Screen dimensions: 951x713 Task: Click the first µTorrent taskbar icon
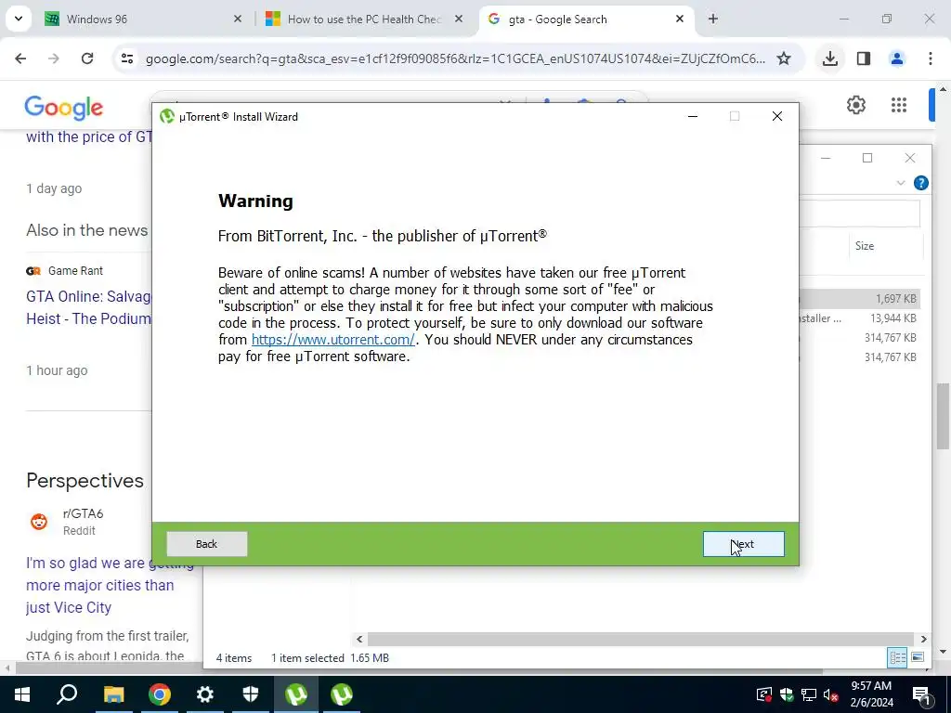[x=296, y=694]
